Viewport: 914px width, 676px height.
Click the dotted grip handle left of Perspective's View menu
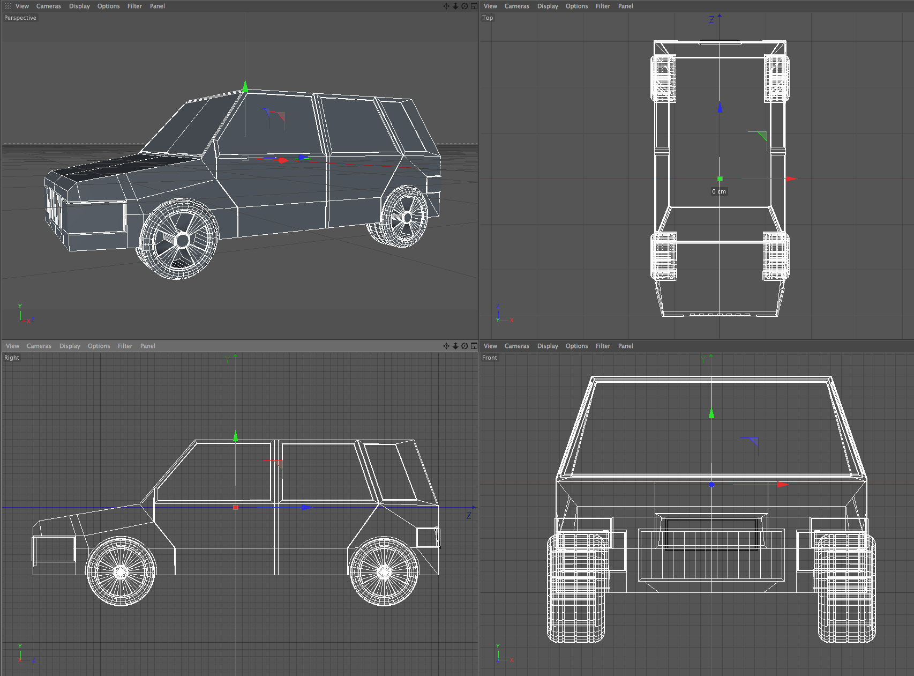point(8,6)
